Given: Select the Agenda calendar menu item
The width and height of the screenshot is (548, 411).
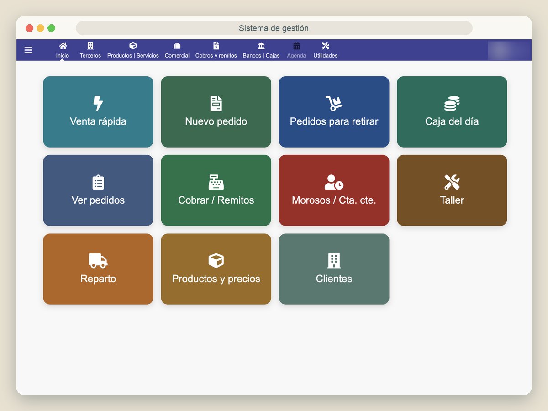Looking at the screenshot, I should click(296, 50).
